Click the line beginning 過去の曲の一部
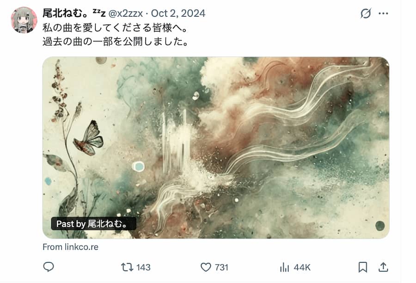 coord(116,42)
